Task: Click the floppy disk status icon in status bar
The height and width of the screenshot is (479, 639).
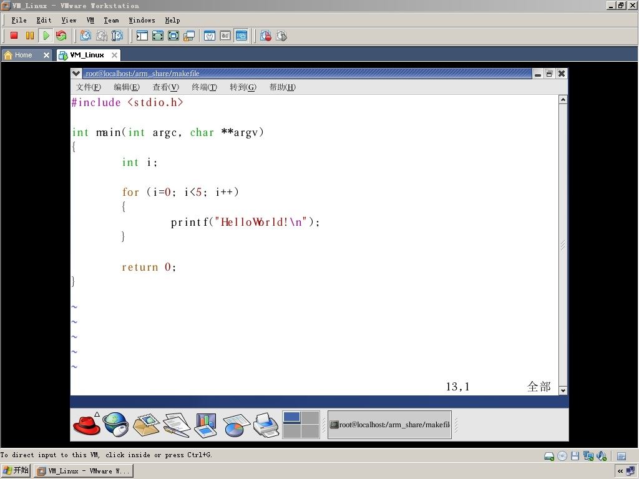Action: [x=575, y=456]
